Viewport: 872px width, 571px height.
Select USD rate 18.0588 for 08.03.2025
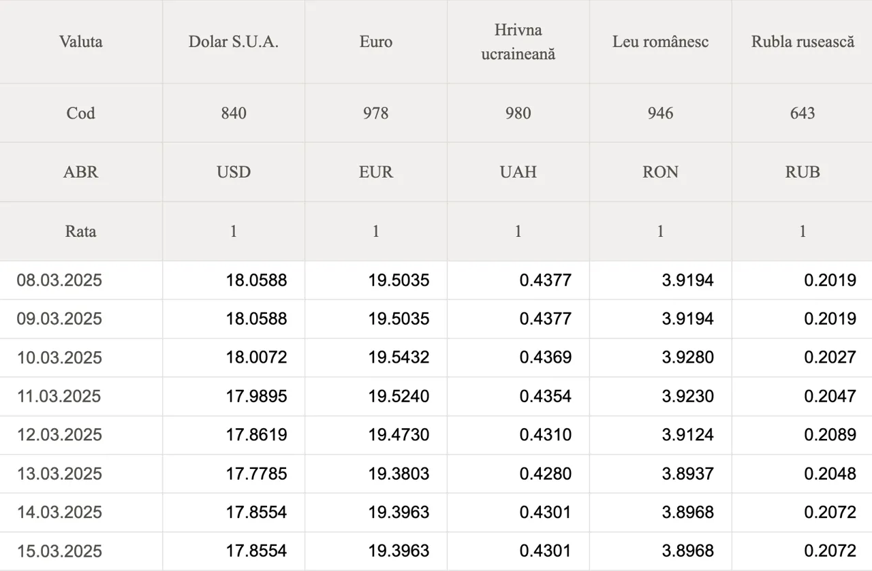(257, 280)
